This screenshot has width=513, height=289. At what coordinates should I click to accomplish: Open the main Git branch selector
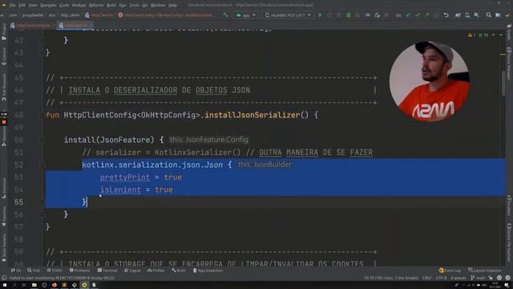click(478, 278)
